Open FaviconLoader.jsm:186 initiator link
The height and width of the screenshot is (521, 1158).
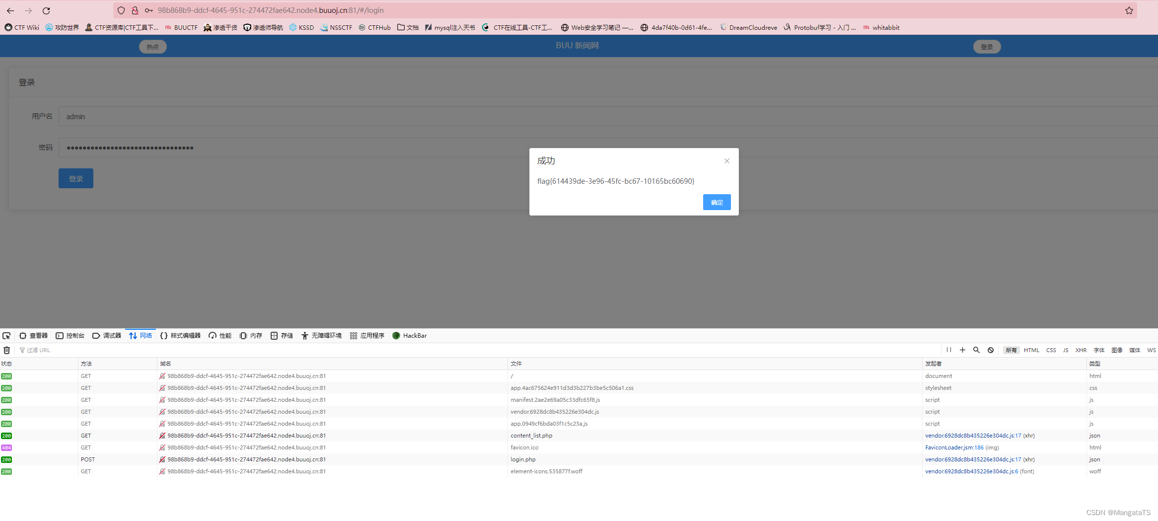pyautogui.click(x=954, y=447)
